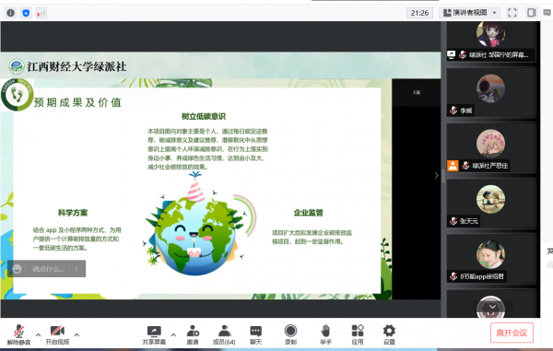Image resolution: width=553 pixels, height=351 pixels.
Task: Click the 江西财经大学绿派社 header text
Action: 76,66
